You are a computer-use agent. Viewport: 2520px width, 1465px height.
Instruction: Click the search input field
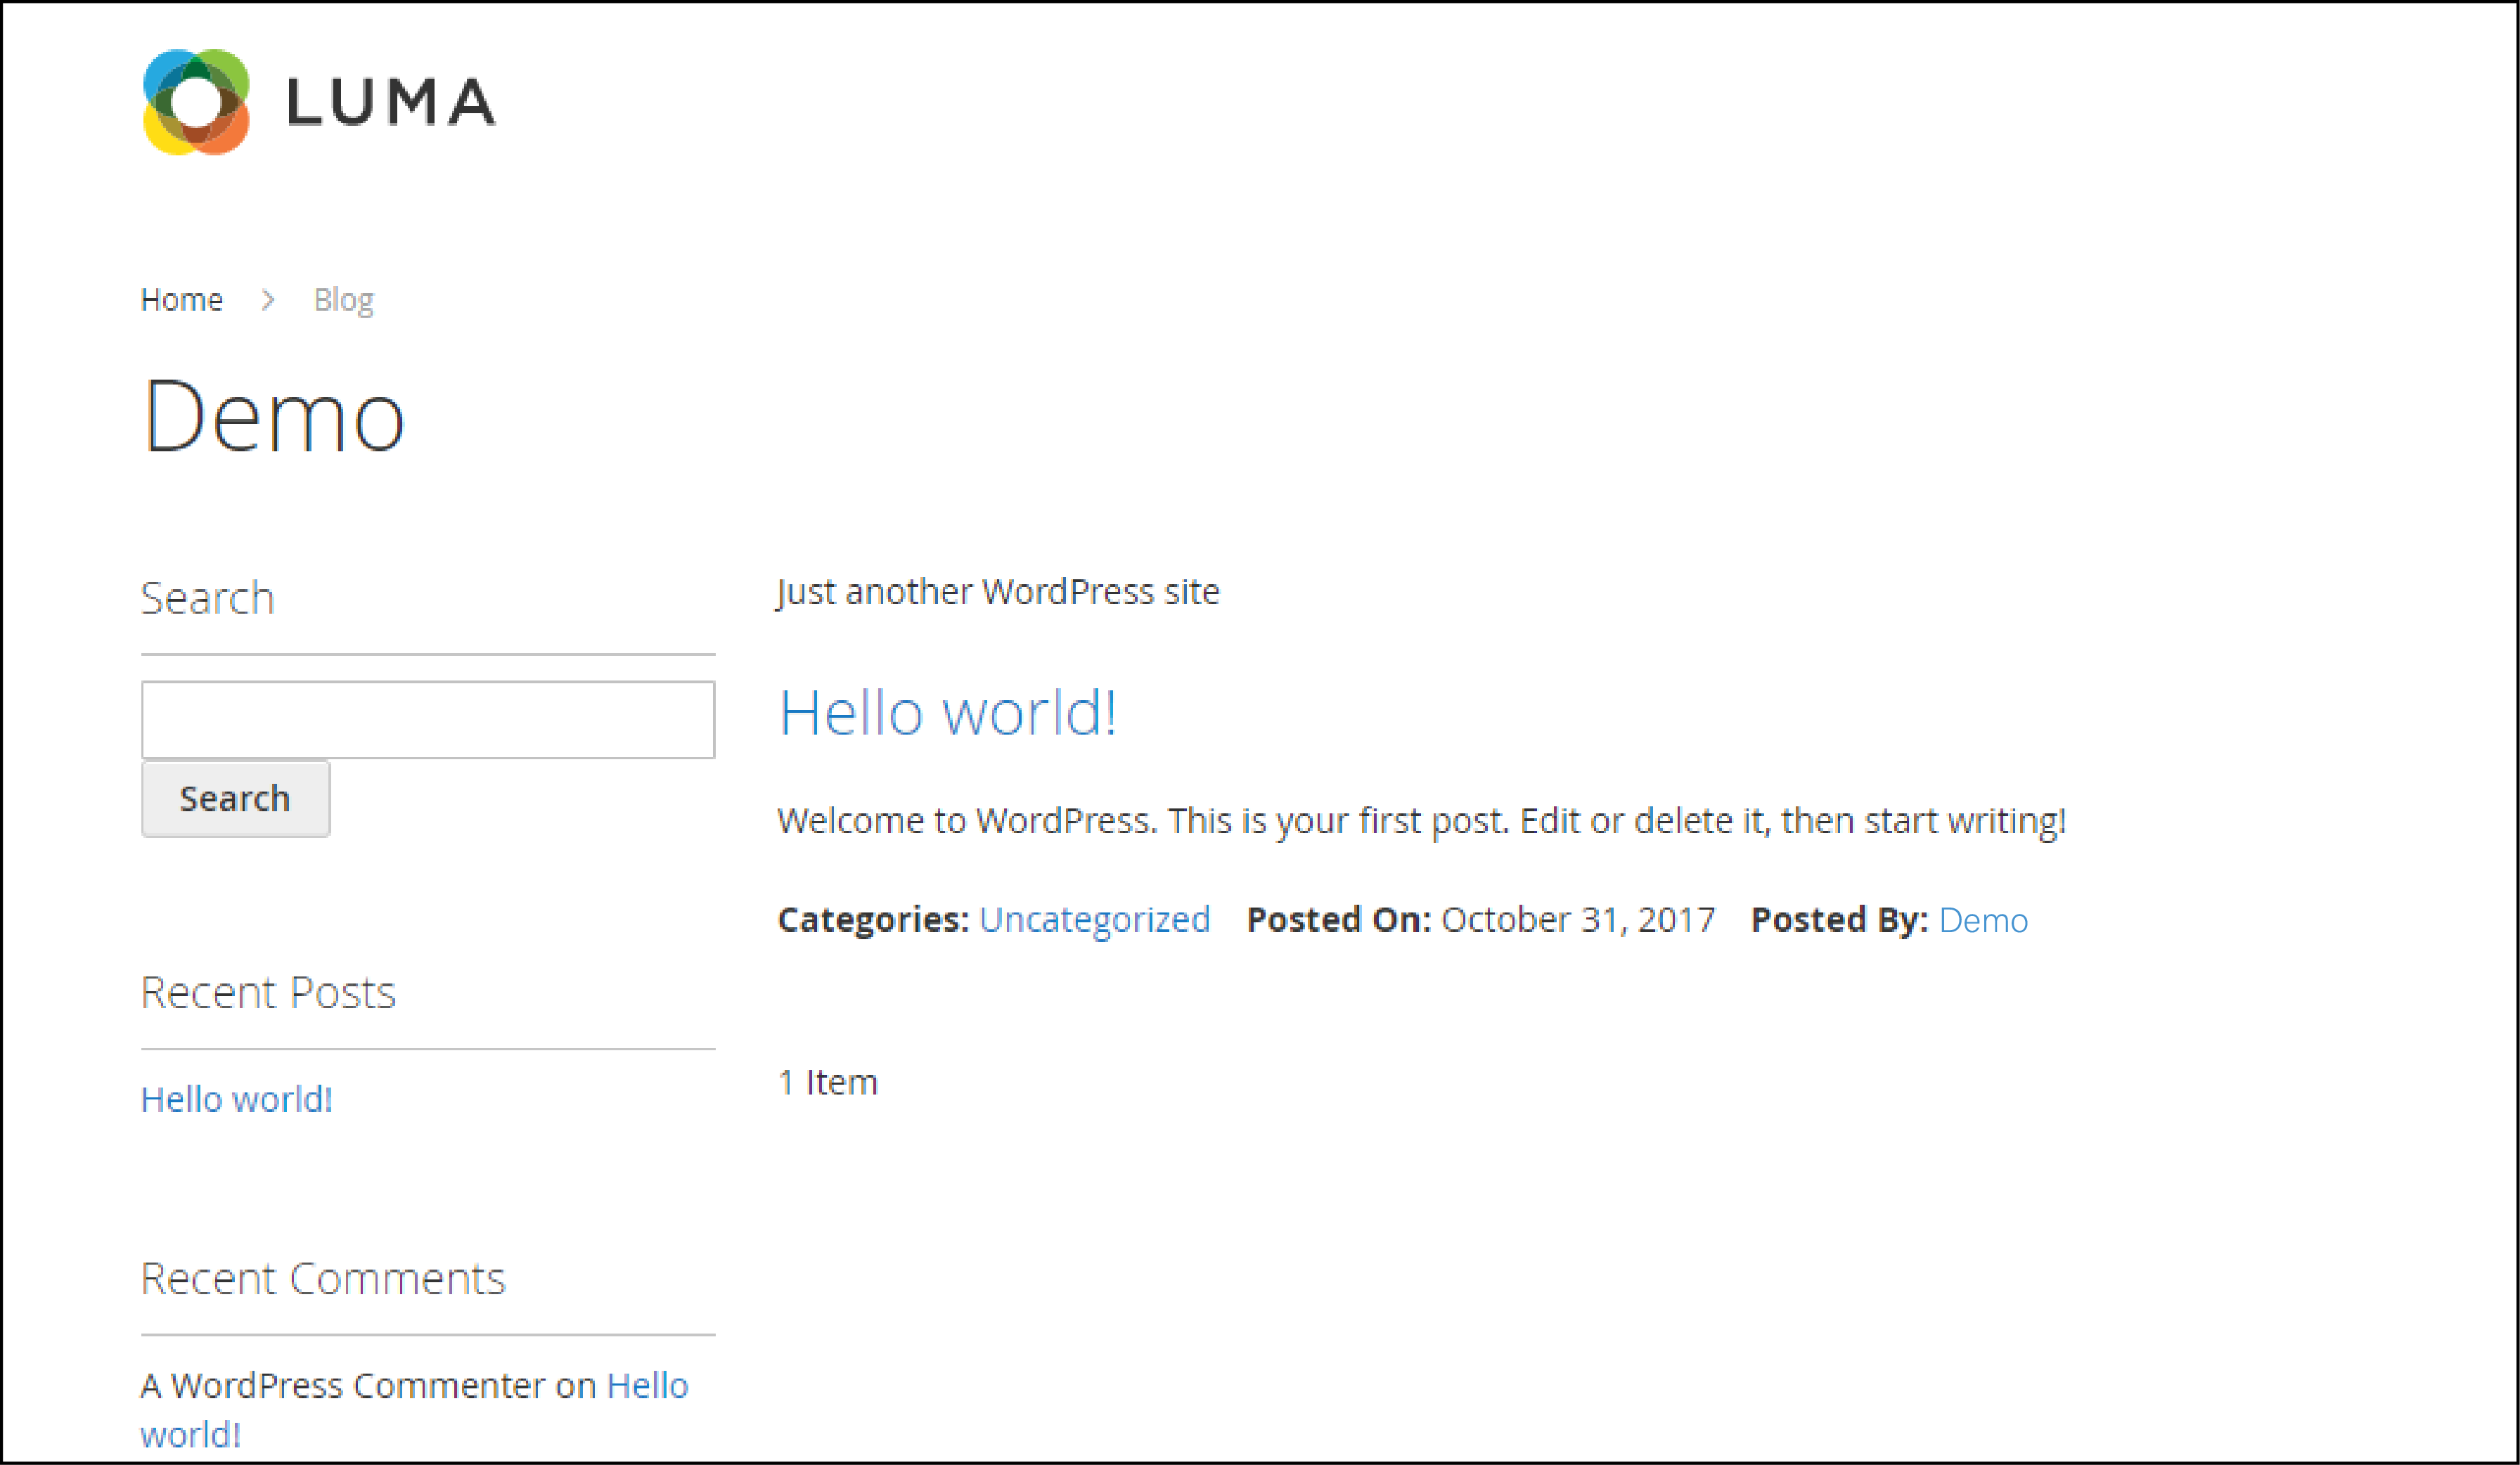427,718
